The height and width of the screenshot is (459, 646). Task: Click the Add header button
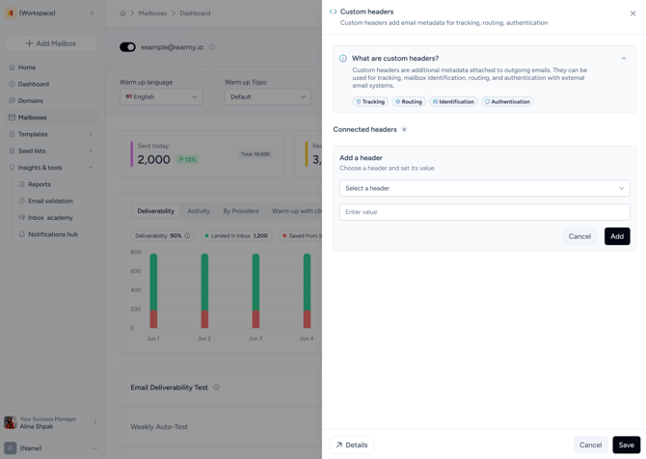tap(617, 236)
